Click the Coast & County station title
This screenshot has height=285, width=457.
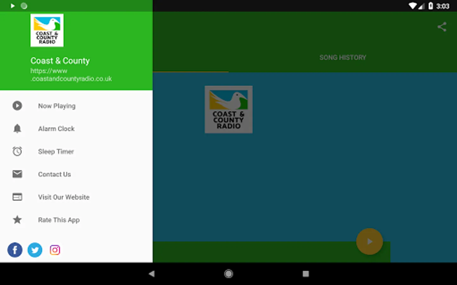[60, 60]
